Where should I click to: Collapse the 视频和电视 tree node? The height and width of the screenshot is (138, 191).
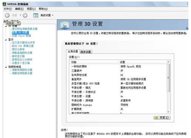(6, 67)
